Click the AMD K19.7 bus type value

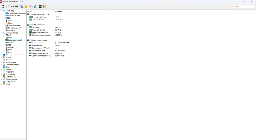(58, 27)
